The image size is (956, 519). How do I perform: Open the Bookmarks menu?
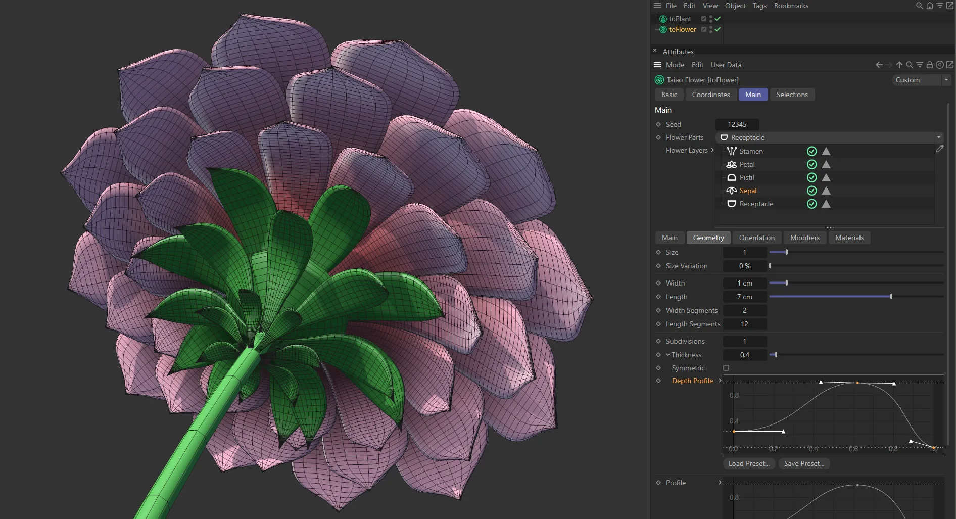click(x=791, y=6)
